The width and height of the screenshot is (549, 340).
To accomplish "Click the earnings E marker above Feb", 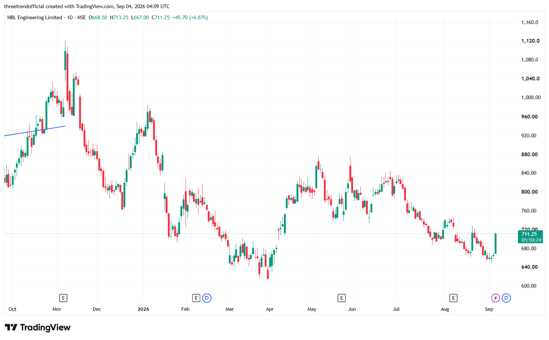I will (x=196, y=298).
